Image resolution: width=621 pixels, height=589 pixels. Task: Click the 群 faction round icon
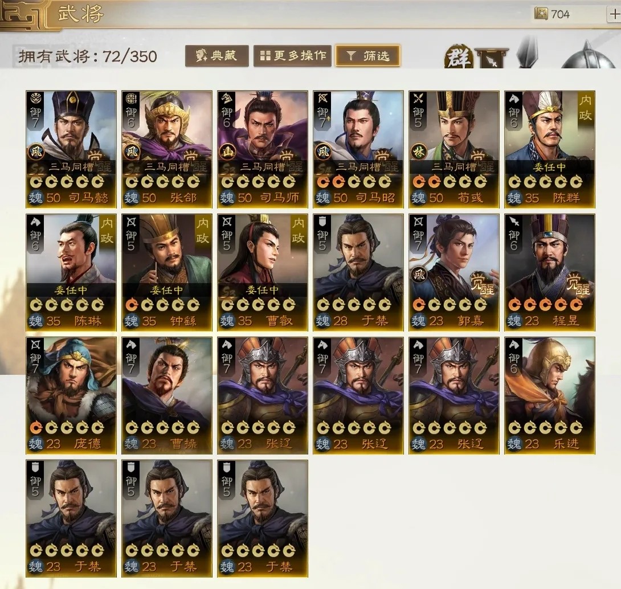459,58
